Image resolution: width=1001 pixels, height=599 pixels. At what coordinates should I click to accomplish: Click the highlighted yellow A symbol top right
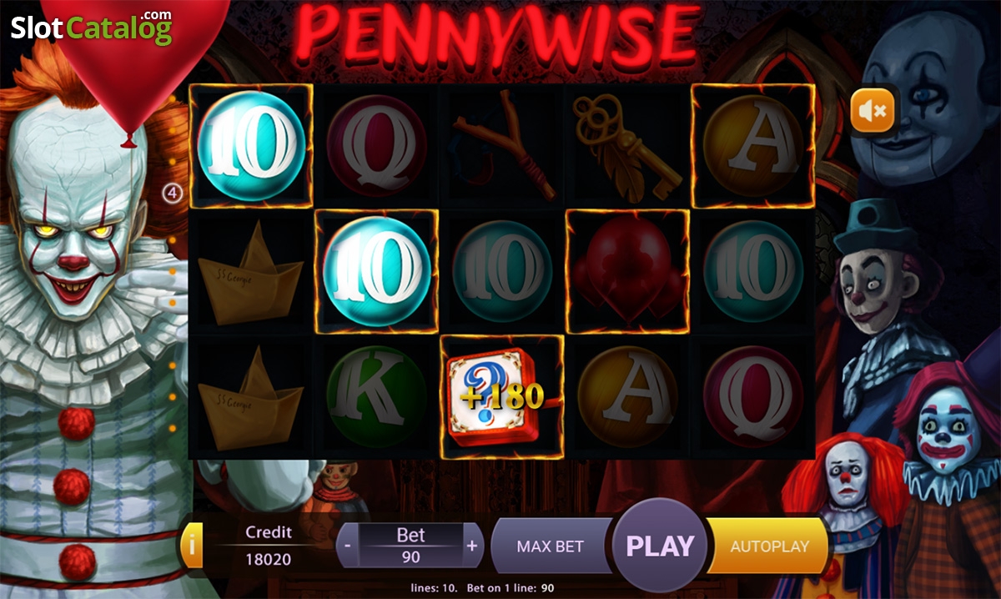pos(753,145)
